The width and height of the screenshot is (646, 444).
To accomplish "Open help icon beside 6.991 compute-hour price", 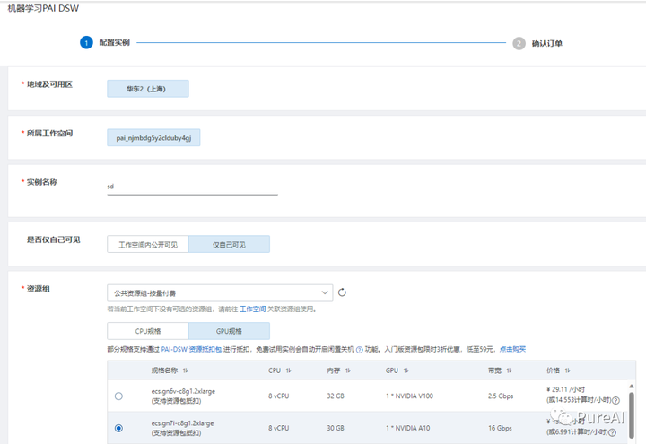I will pyautogui.click(x=613, y=432).
